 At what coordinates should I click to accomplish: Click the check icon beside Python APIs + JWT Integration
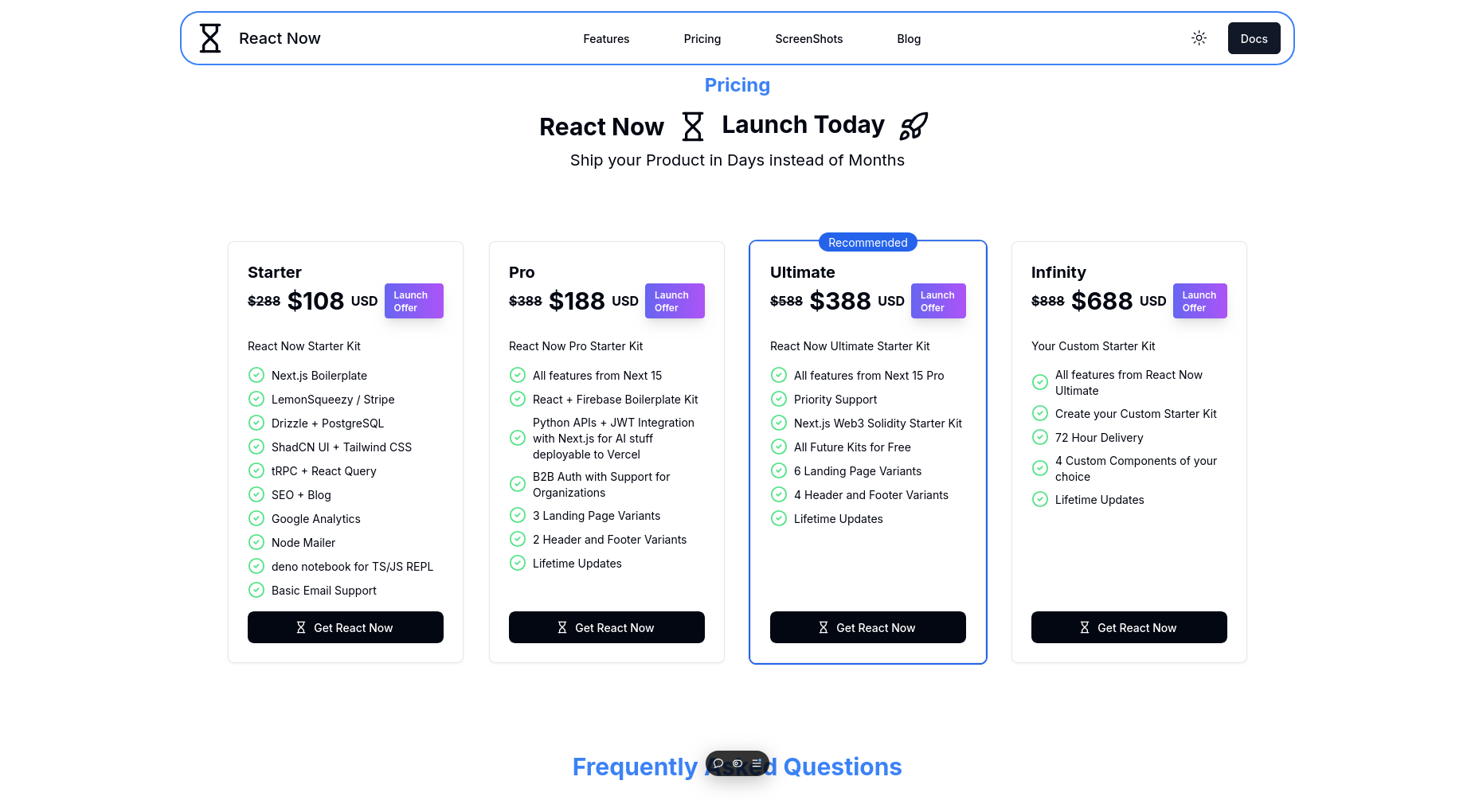click(x=518, y=438)
